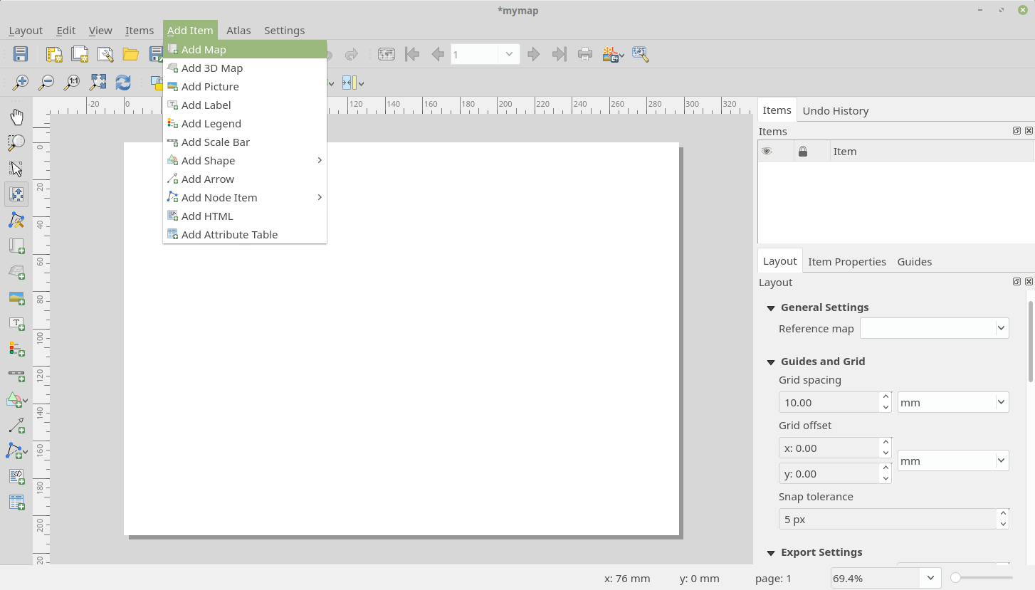
Task: Click the Refresh View icon
Action: click(123, 83)
